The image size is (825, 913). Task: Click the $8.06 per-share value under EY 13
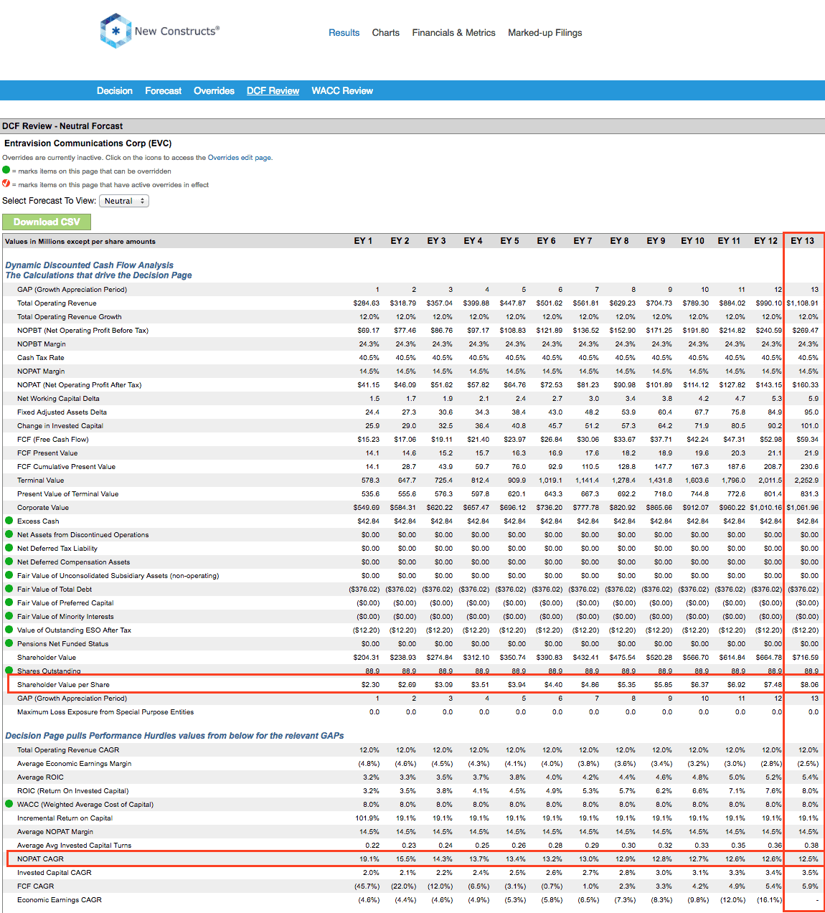[x=809, y=685]
